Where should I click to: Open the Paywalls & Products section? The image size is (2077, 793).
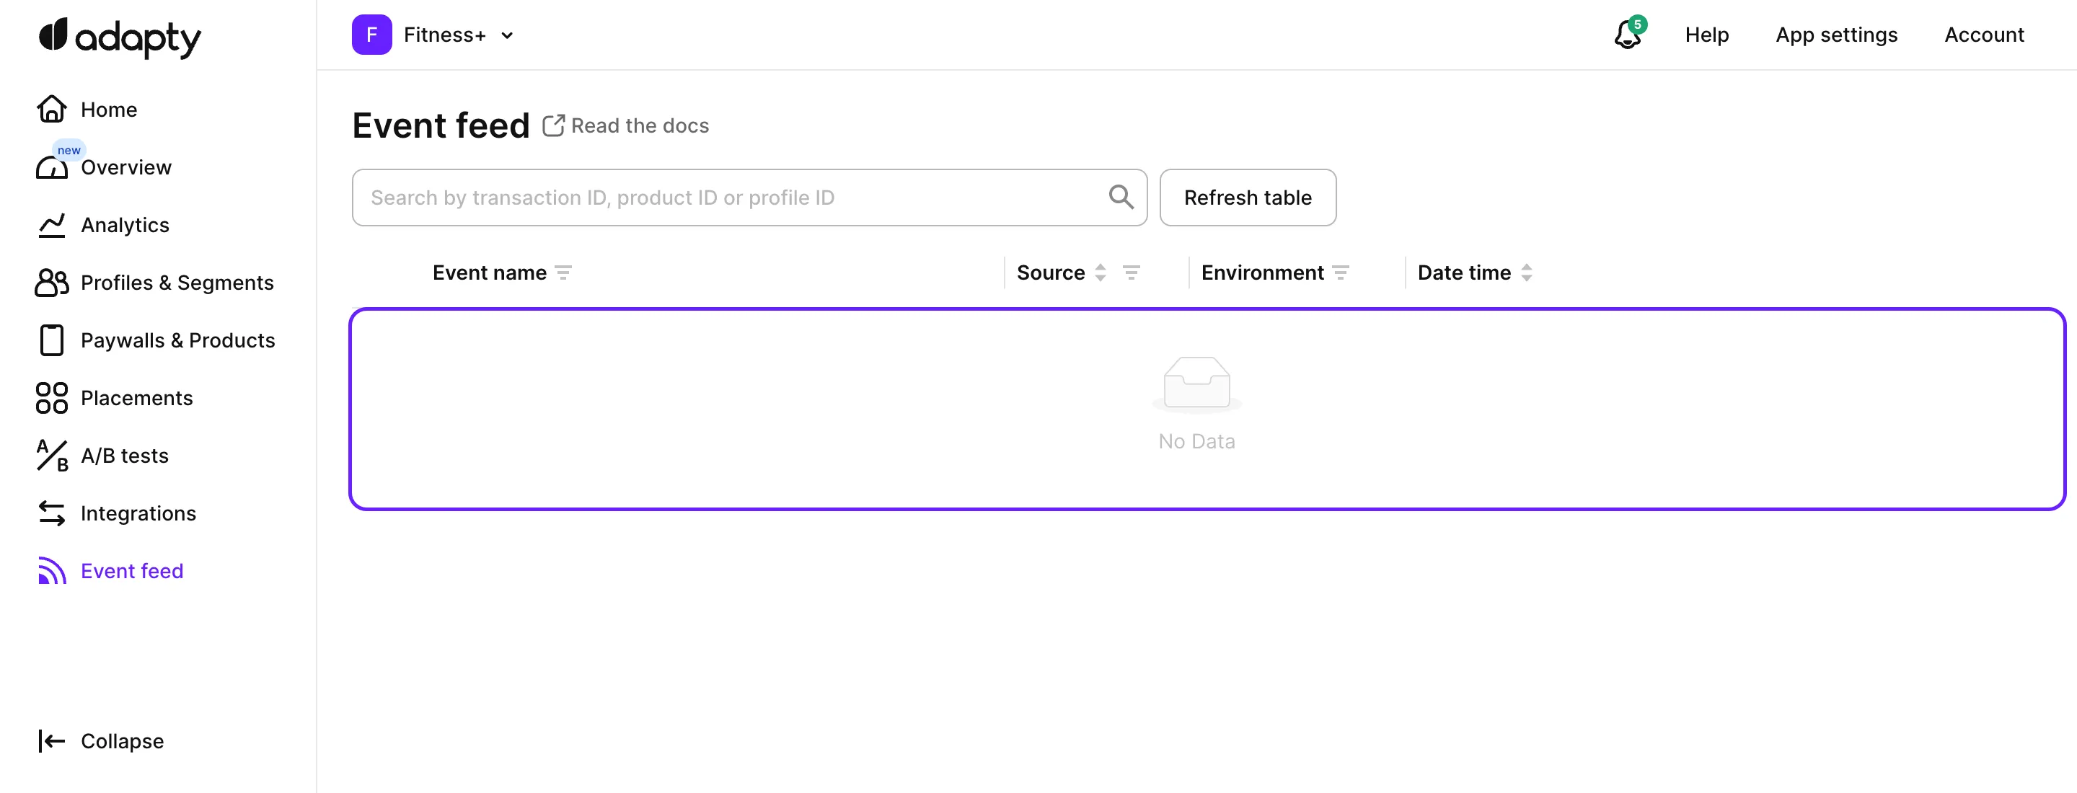click(x=177, y=340)
